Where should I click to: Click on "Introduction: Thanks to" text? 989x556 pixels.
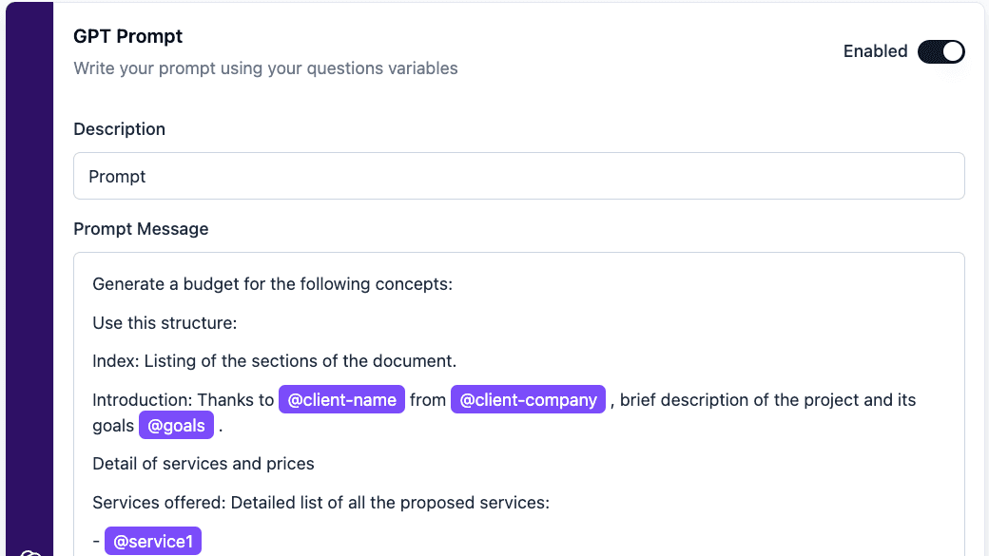(183, 400)
